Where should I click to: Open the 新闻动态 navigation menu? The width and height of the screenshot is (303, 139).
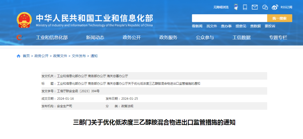pos(95,38)
